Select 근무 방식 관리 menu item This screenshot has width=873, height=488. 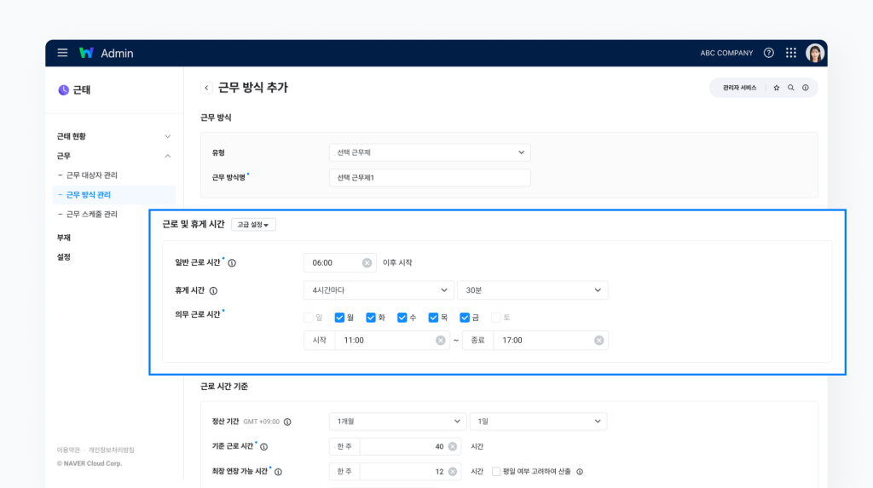click(114, 195)
